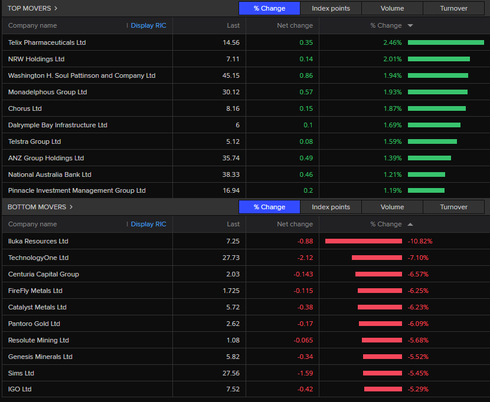This screenshot has height=402, width=490.
Task: Click Iluka Resources red percent change bar
Action: tap(364, 241)
